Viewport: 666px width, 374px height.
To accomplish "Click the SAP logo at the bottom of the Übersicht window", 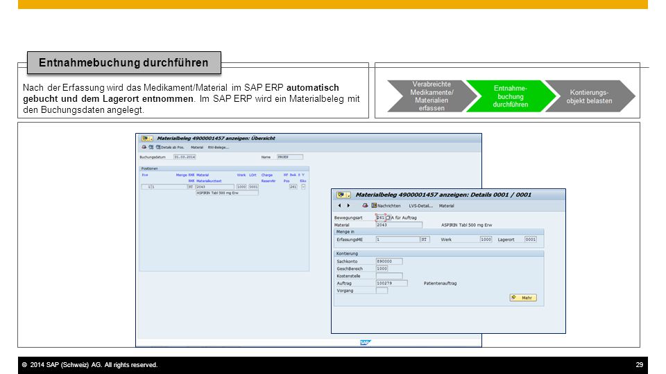I will pyautogui.click(x=366, y=343).
